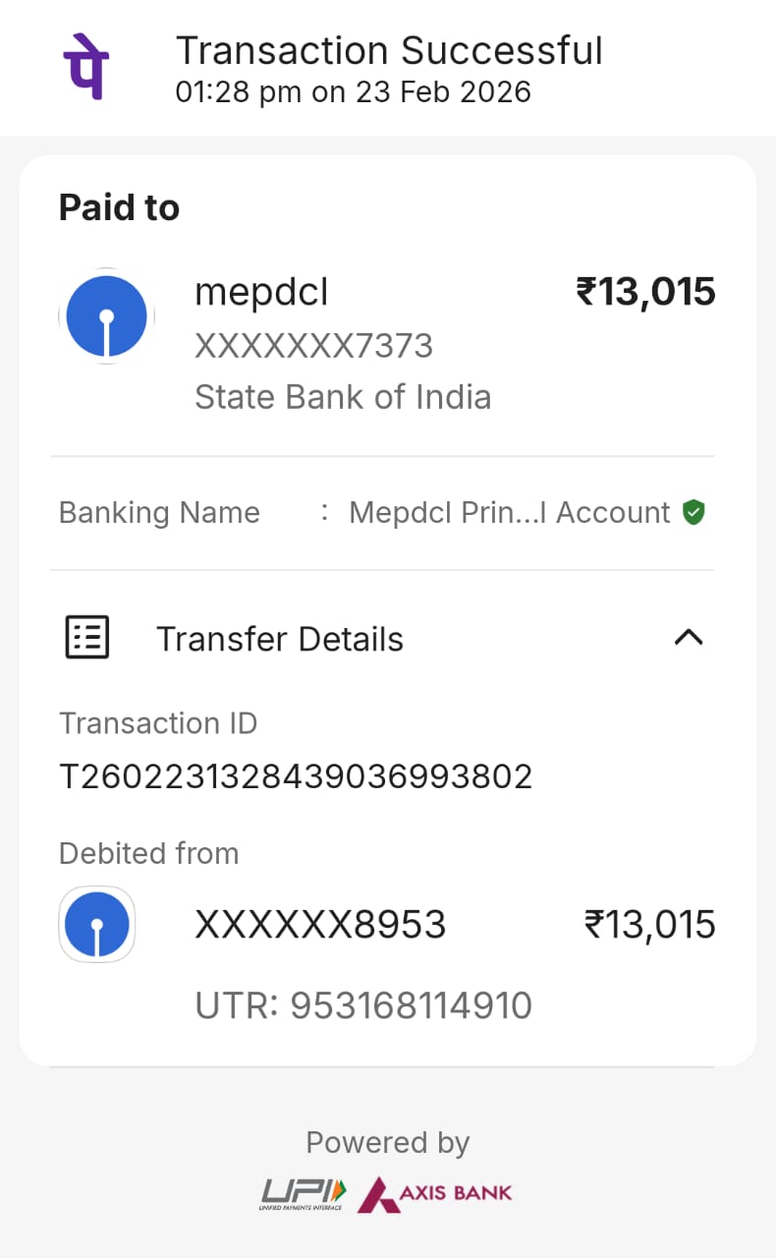
Task: Click the UPI logo in the footer
Action: (303, 1194)
